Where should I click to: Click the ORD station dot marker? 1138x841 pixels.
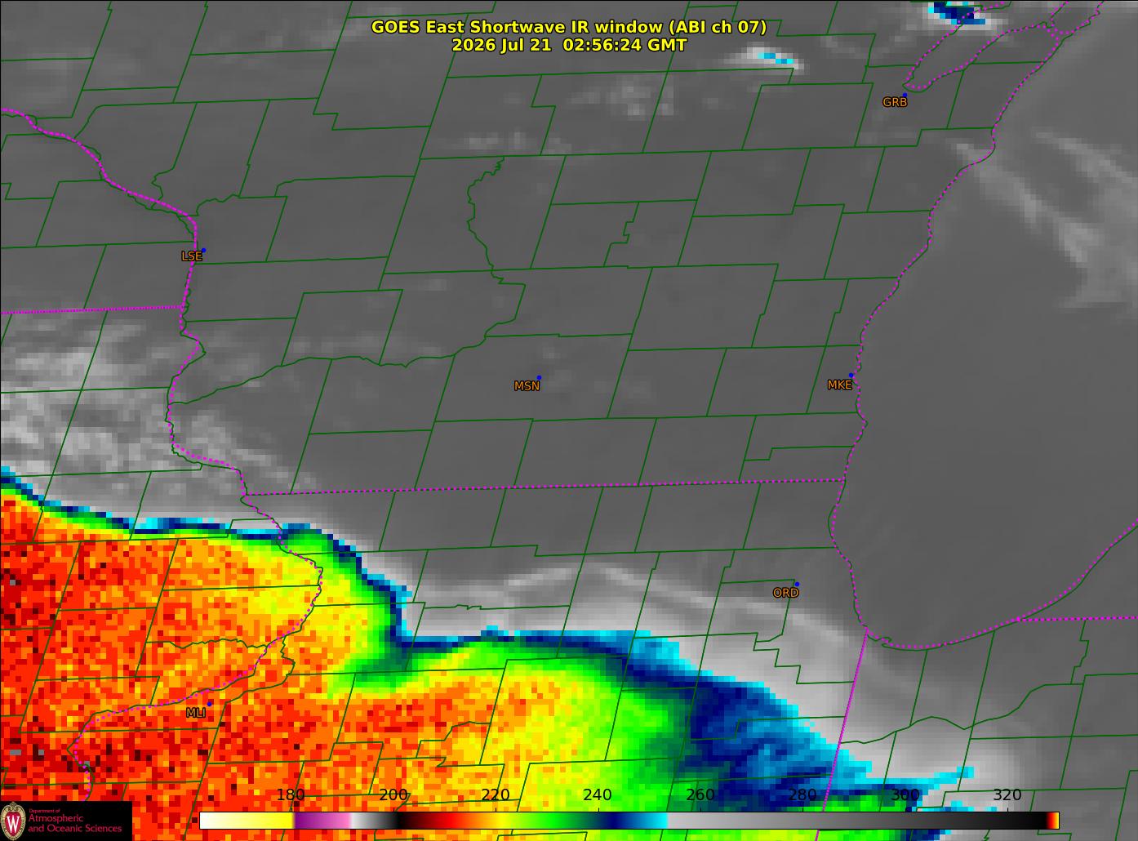click(x=797, y=585)
